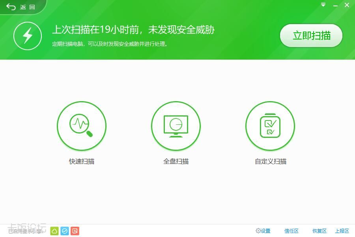Click the 快速扫描 text label
Viewport: 355px width, 237px height.
(82, 162)
